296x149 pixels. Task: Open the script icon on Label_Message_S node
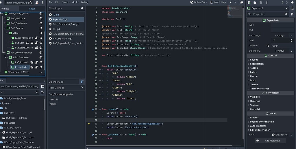point(36,38)
